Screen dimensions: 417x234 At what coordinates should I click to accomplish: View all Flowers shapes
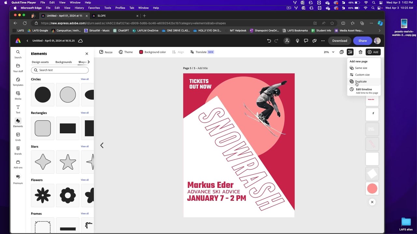coord(85,180)
